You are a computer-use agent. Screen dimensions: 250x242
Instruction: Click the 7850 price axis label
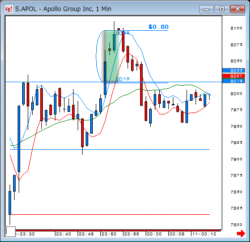point(236,192)
